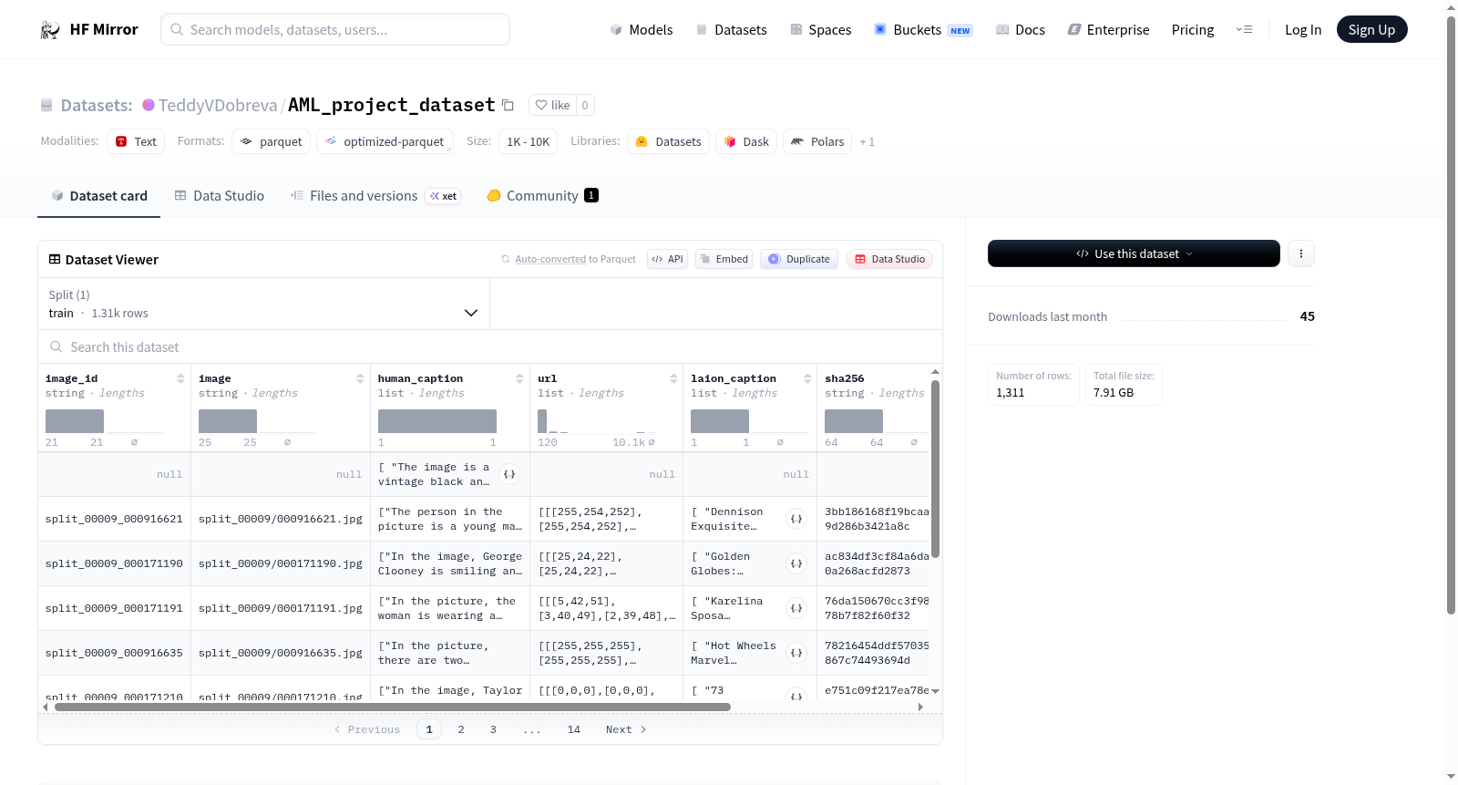Go to page 3 of the table

click(493, 729)
